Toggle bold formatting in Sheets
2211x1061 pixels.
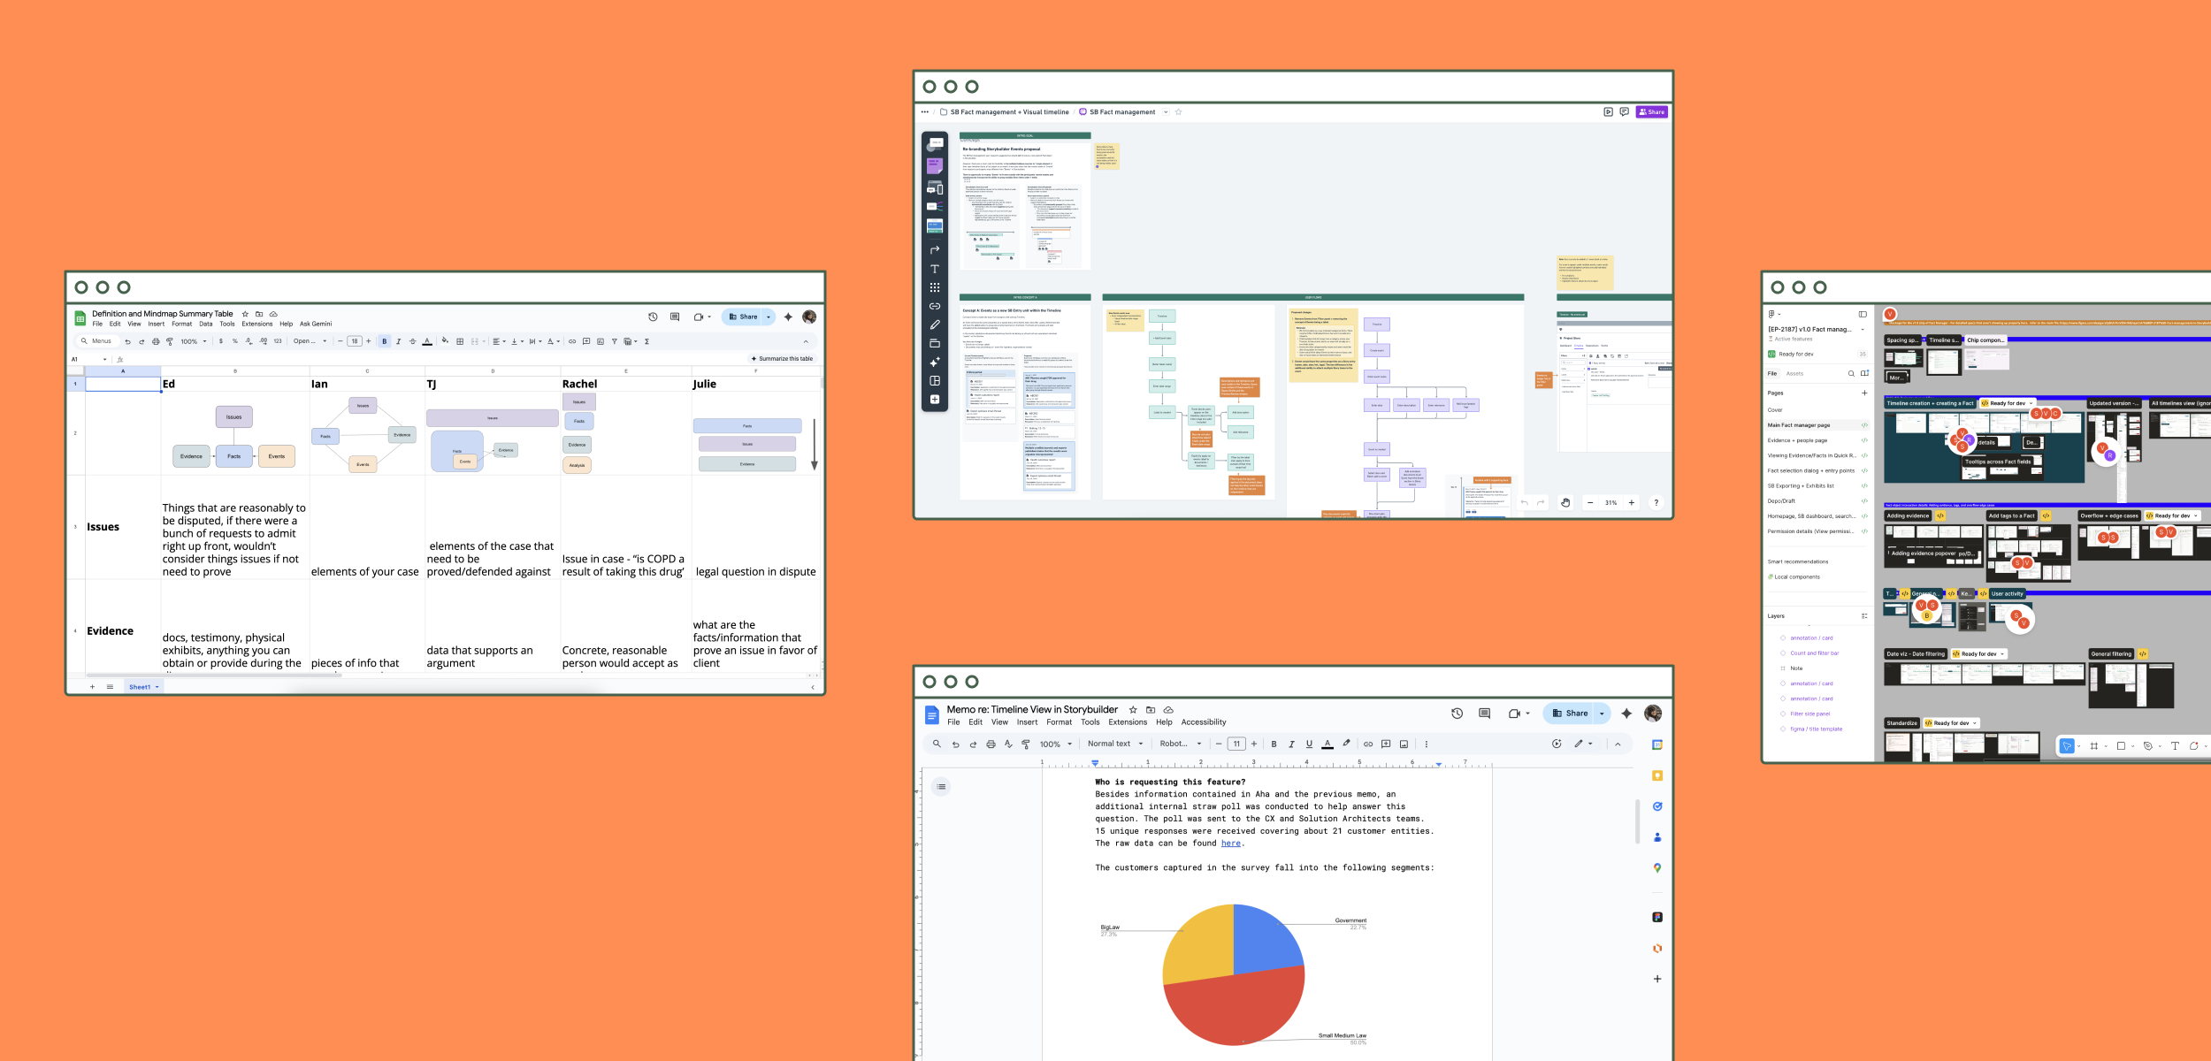[x=384, y=341]
